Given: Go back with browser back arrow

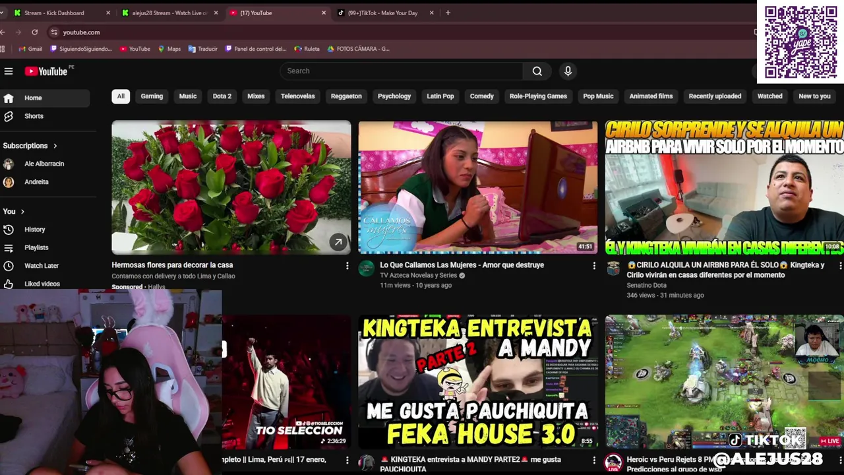Looking at the screenshot, I should click(x=3, y=32).
